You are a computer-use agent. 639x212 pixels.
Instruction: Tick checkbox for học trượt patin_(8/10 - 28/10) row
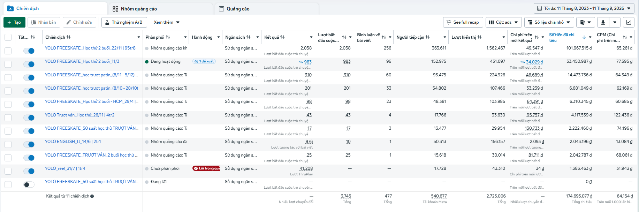(8, 91)
